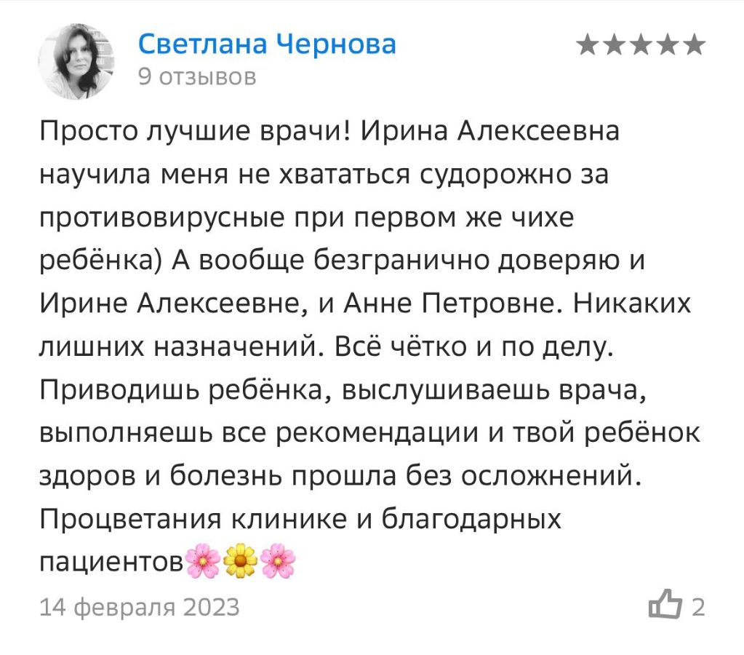View the reviewer's "9 отзывов" list

(197, 76)
